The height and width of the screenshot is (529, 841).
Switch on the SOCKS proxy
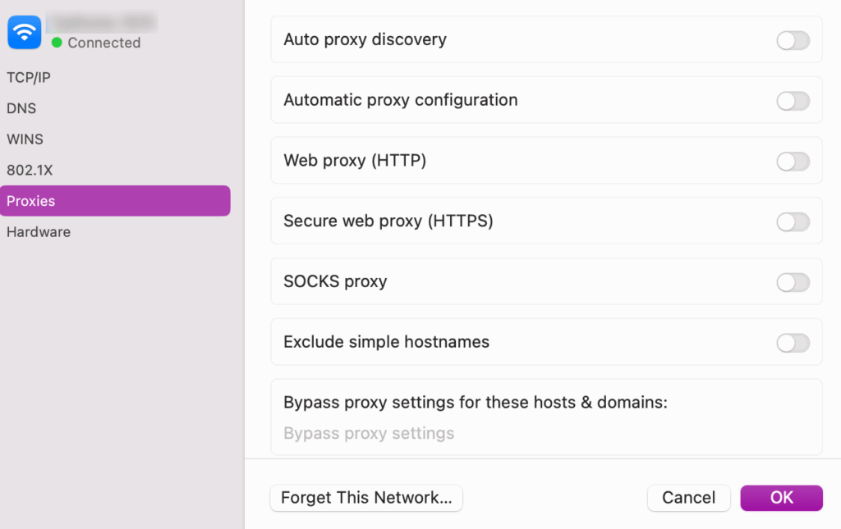pyautogui.click(x=793, y=281)
